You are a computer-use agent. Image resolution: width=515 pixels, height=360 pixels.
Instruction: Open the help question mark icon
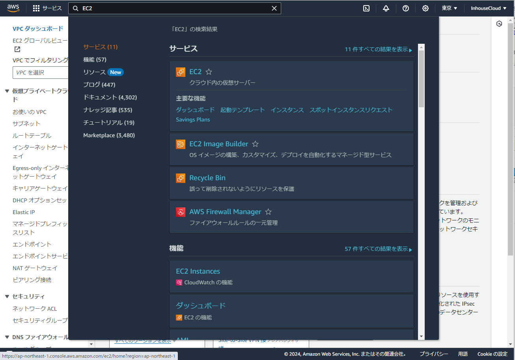click(406, 8)
